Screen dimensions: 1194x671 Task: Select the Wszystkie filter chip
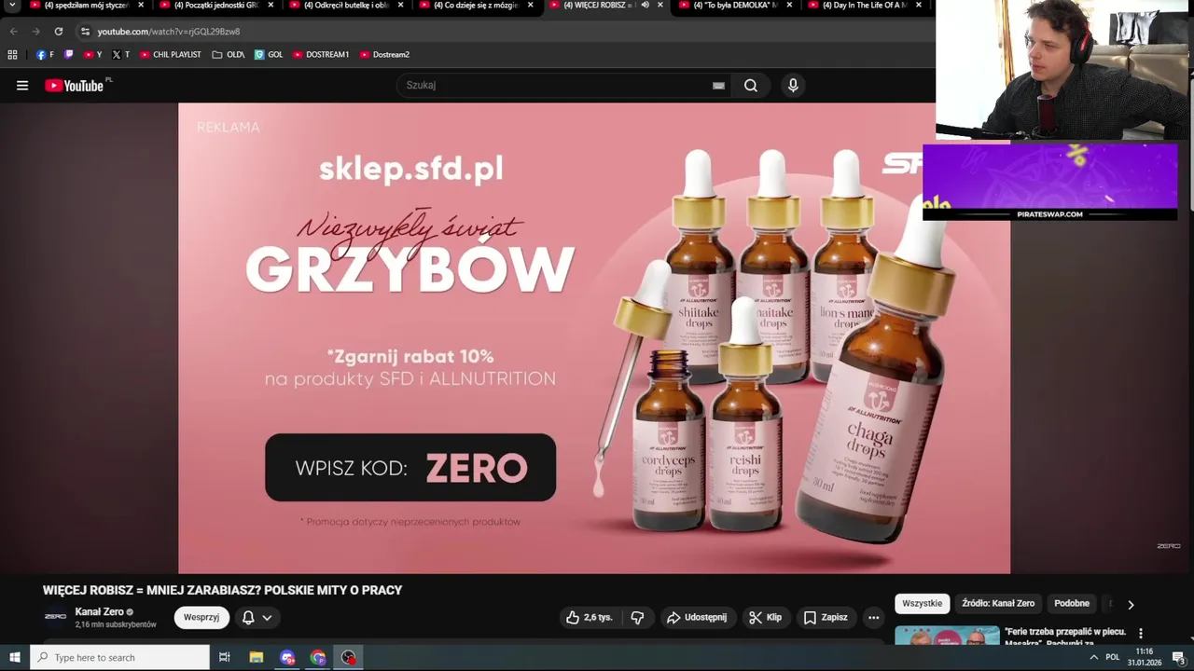923,604
